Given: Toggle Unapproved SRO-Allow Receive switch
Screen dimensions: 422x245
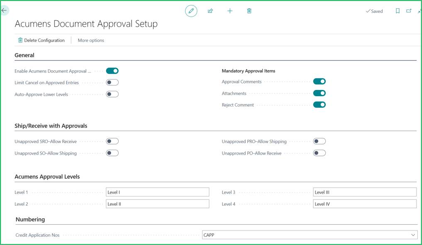Looking at the screenshot, I should pos(112,141).
